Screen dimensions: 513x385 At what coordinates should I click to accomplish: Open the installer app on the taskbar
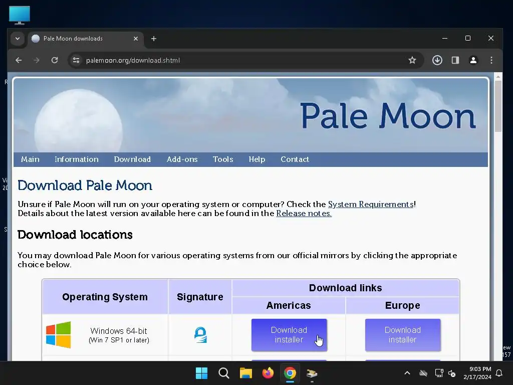pos(312,373)
